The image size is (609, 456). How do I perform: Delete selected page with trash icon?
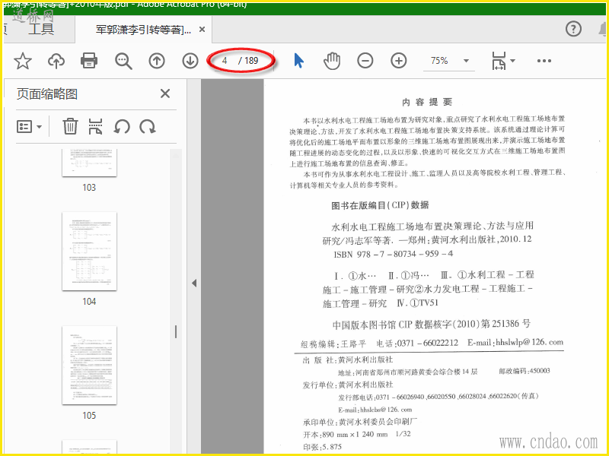70,126
